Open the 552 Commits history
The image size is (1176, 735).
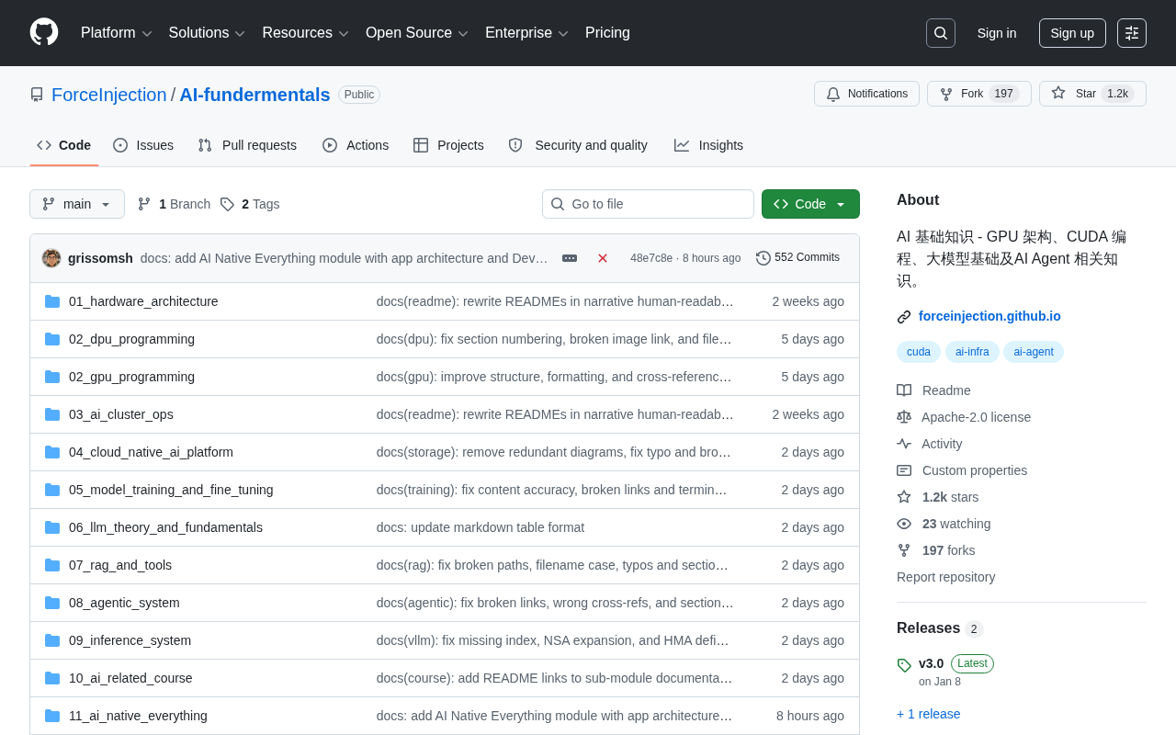click(797, 258)
